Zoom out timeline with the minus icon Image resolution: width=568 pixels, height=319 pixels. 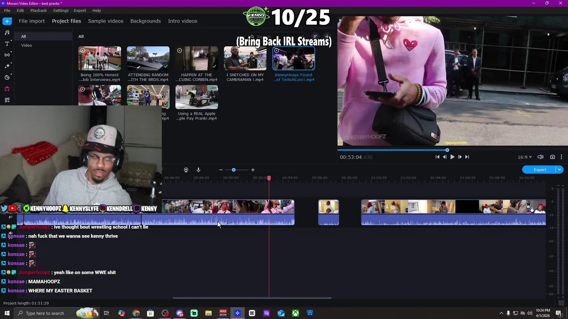coord(221,170)
